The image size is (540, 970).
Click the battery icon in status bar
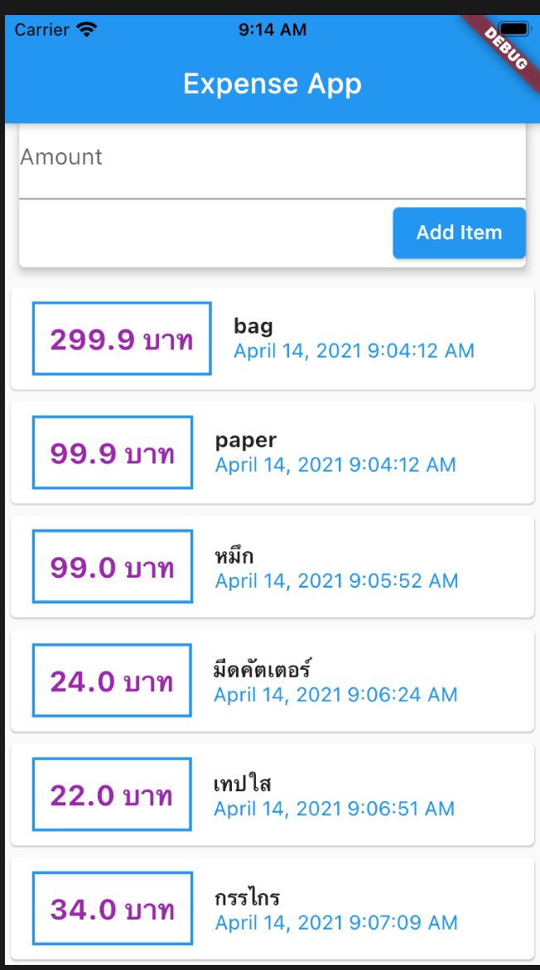513,30
